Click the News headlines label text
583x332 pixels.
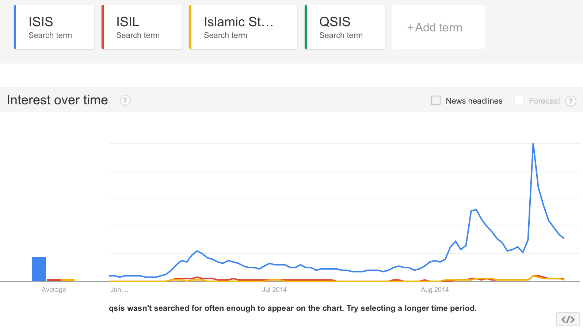tap(474, 101)
